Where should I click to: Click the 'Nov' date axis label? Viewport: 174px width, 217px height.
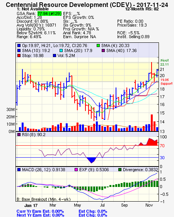[149, 205]
